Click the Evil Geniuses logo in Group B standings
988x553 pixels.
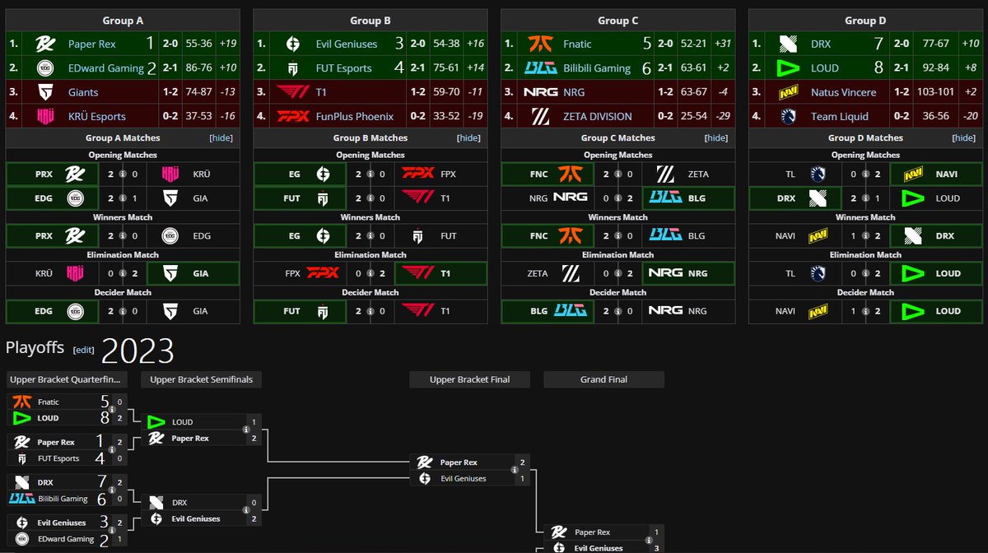[x=292, y=44]
